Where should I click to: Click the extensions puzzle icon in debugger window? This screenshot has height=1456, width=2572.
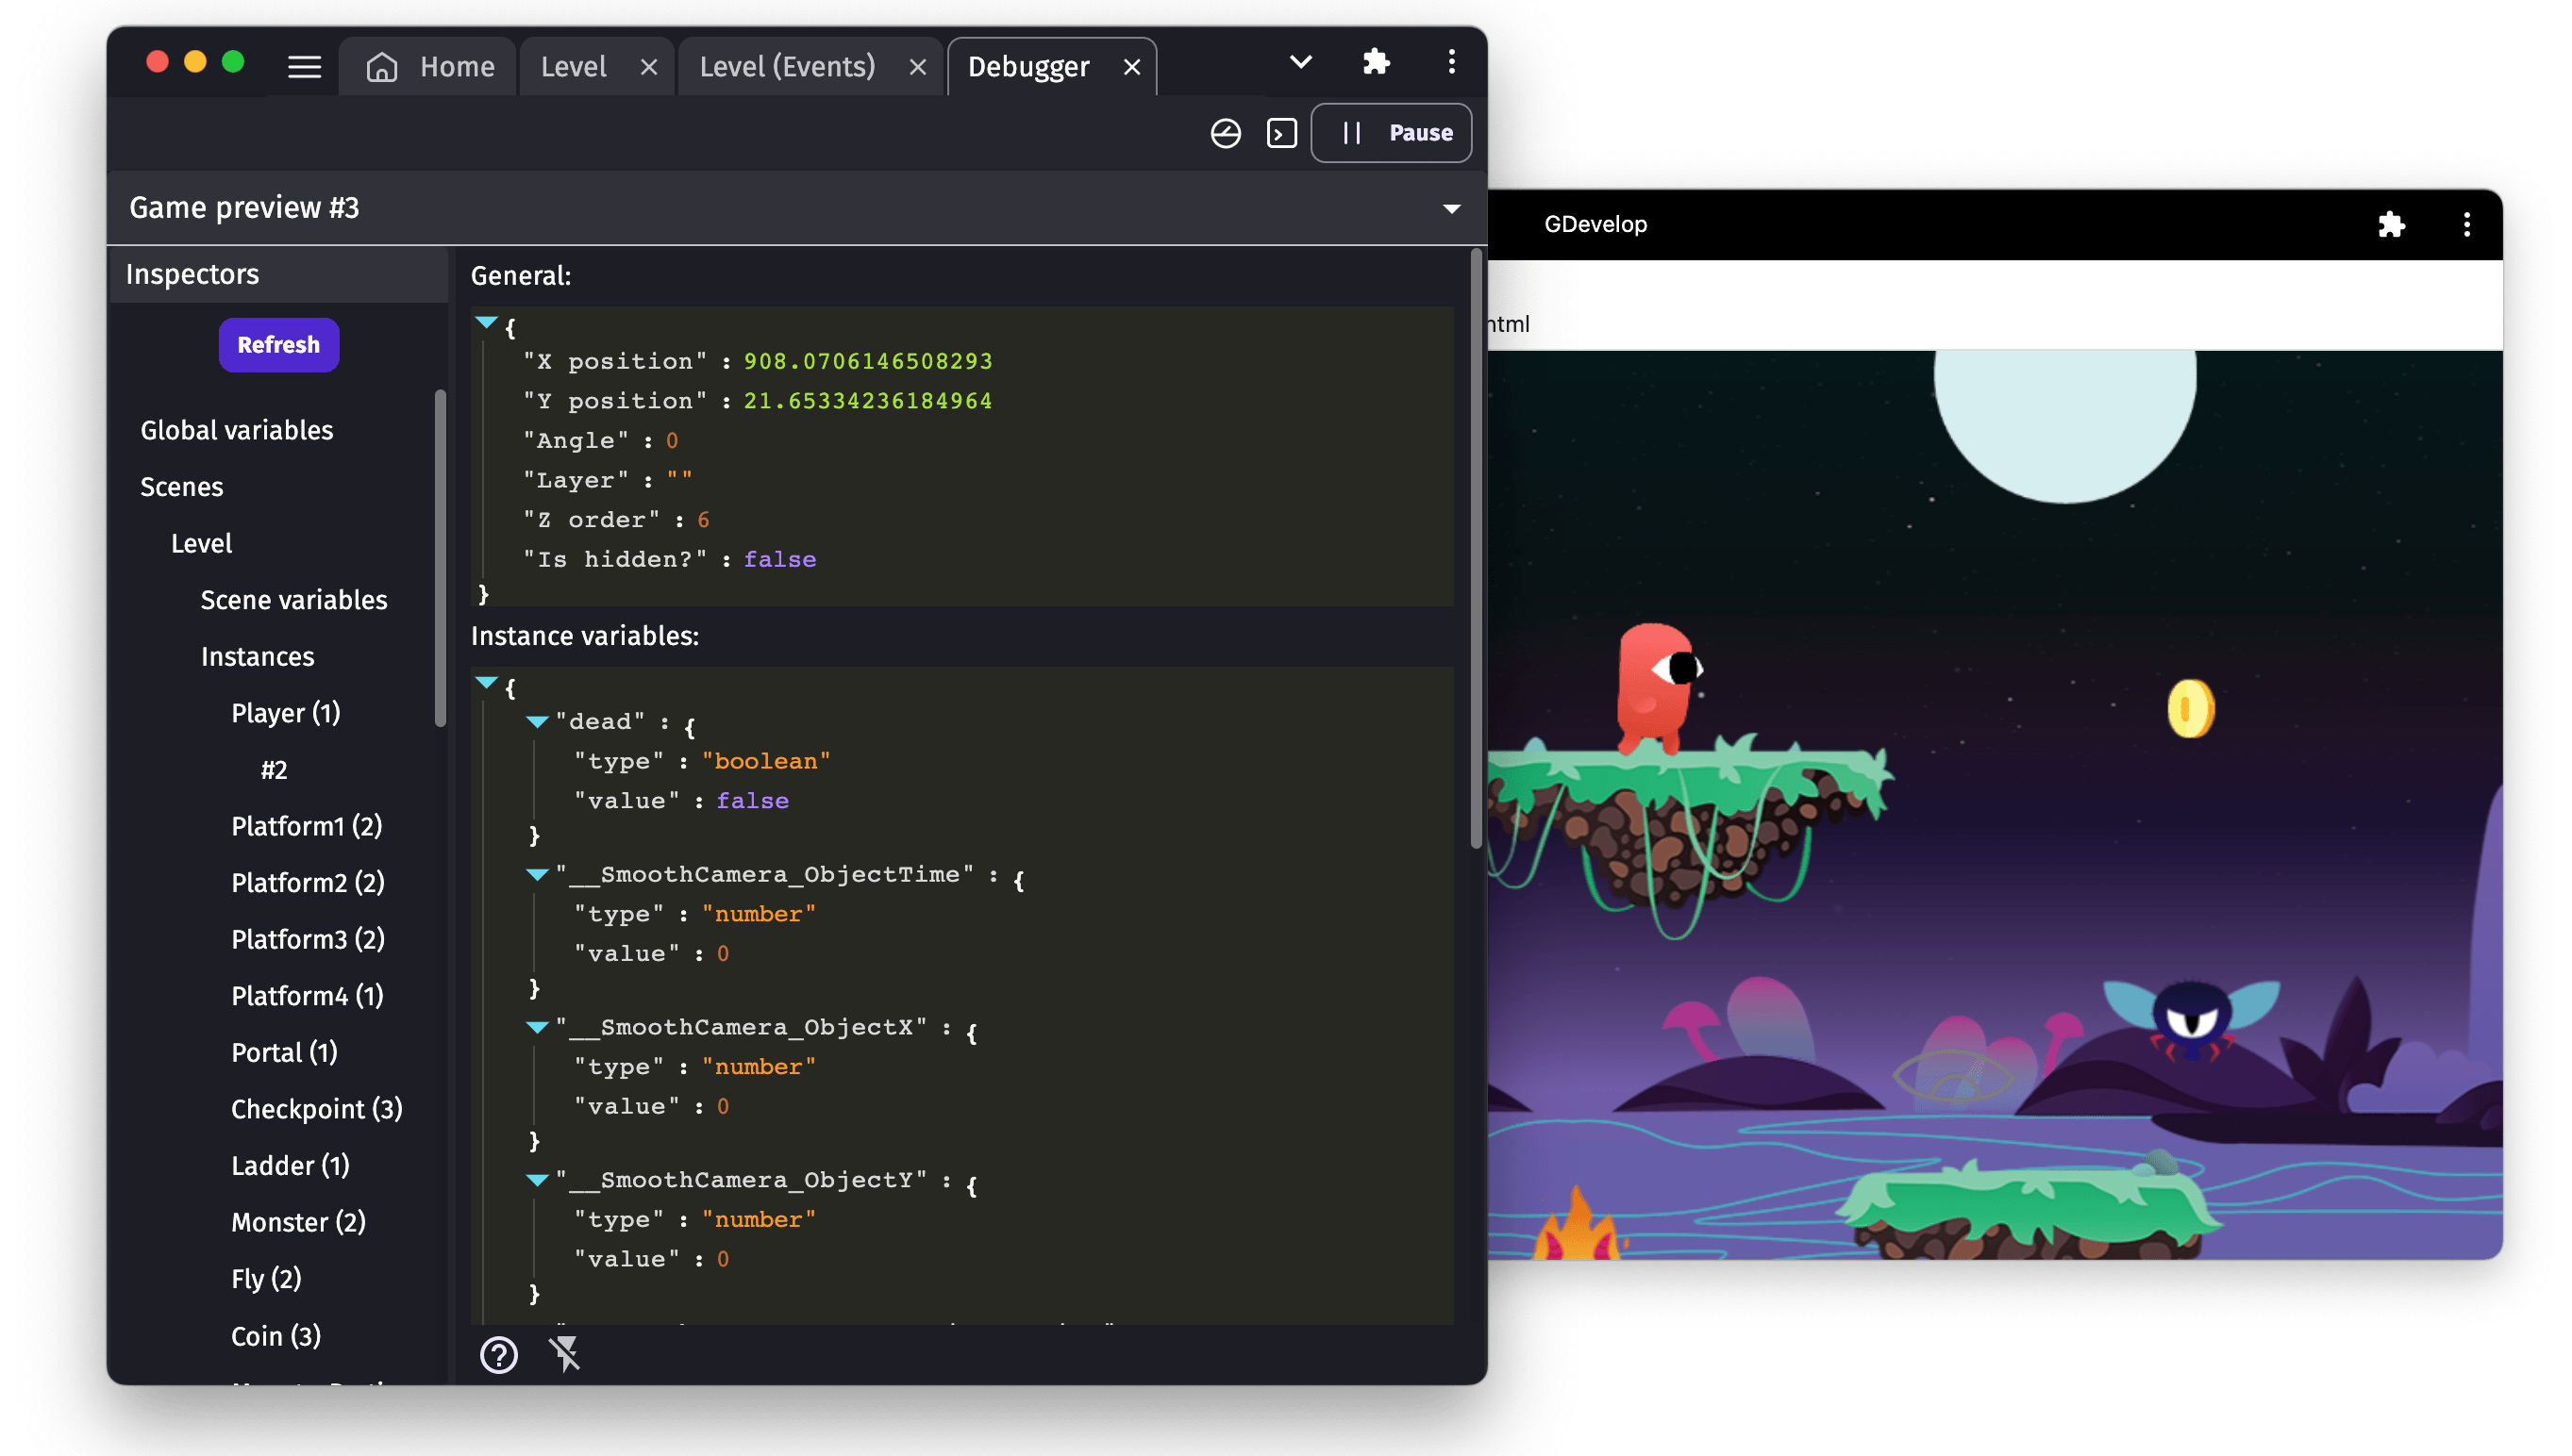[x=1377, y=62]
